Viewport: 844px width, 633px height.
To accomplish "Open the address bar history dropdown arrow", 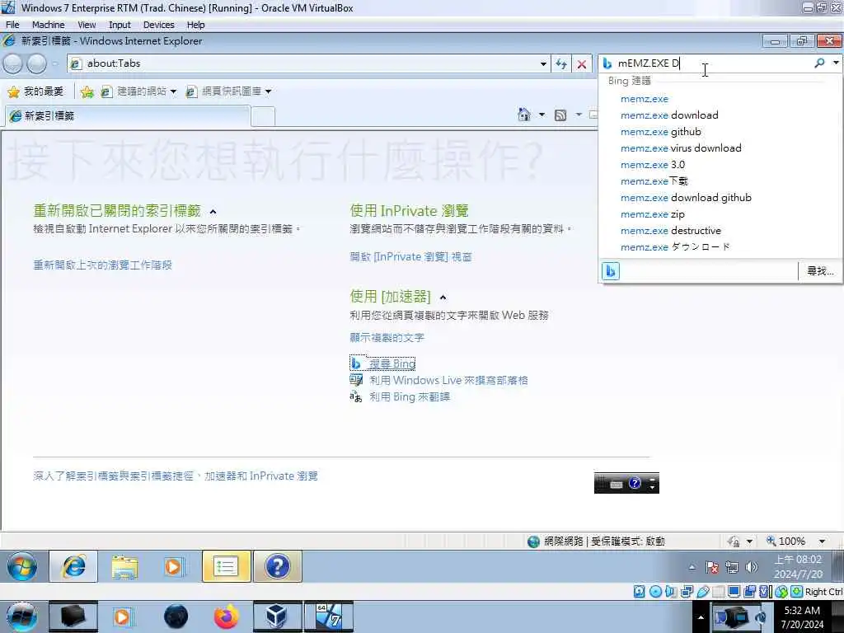I will (x=543, y=64).
